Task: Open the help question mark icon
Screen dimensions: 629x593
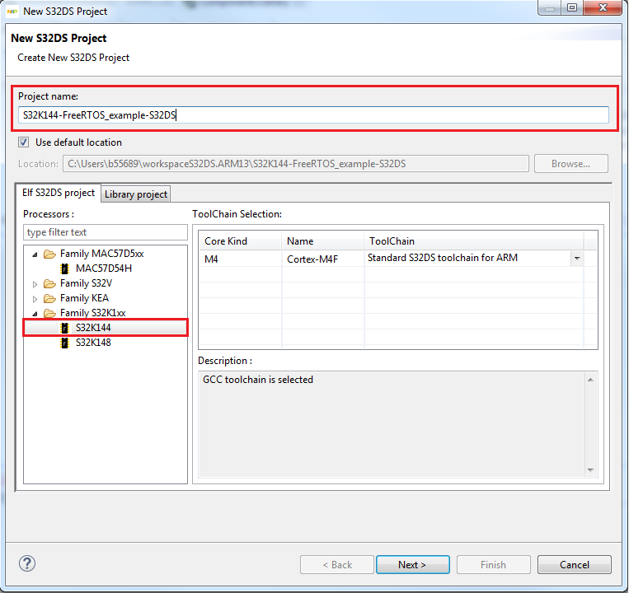Action: (x=27, y=563)
